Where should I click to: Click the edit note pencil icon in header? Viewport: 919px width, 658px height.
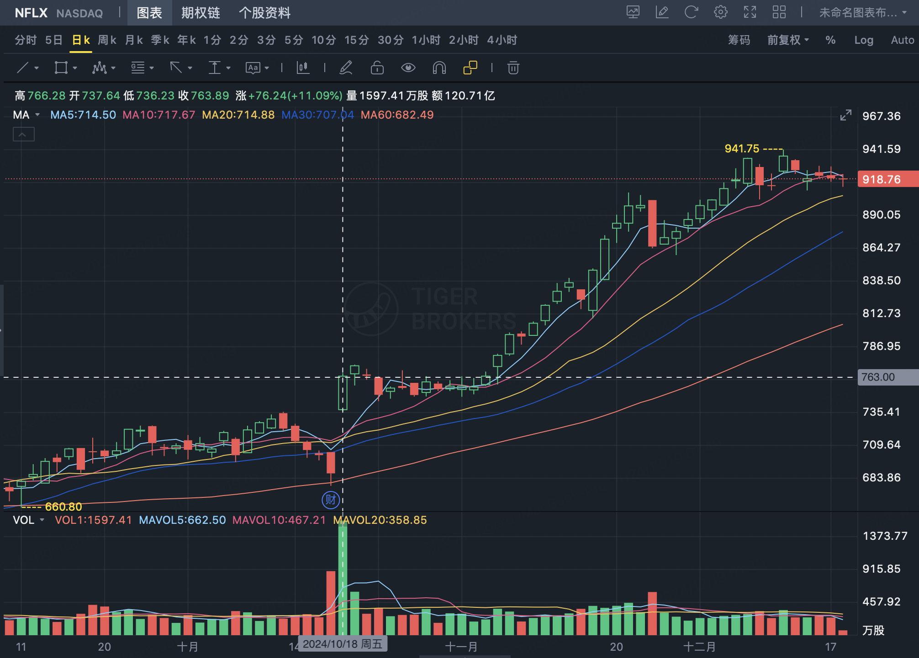(x=662, y=12)
